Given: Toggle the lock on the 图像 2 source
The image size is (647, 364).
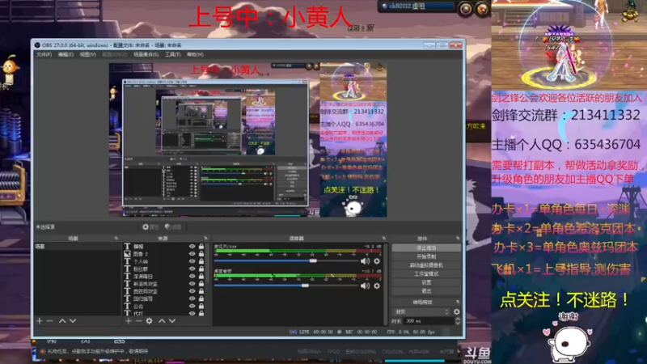Looking at the screenshot, I should (x=201, y=254).
